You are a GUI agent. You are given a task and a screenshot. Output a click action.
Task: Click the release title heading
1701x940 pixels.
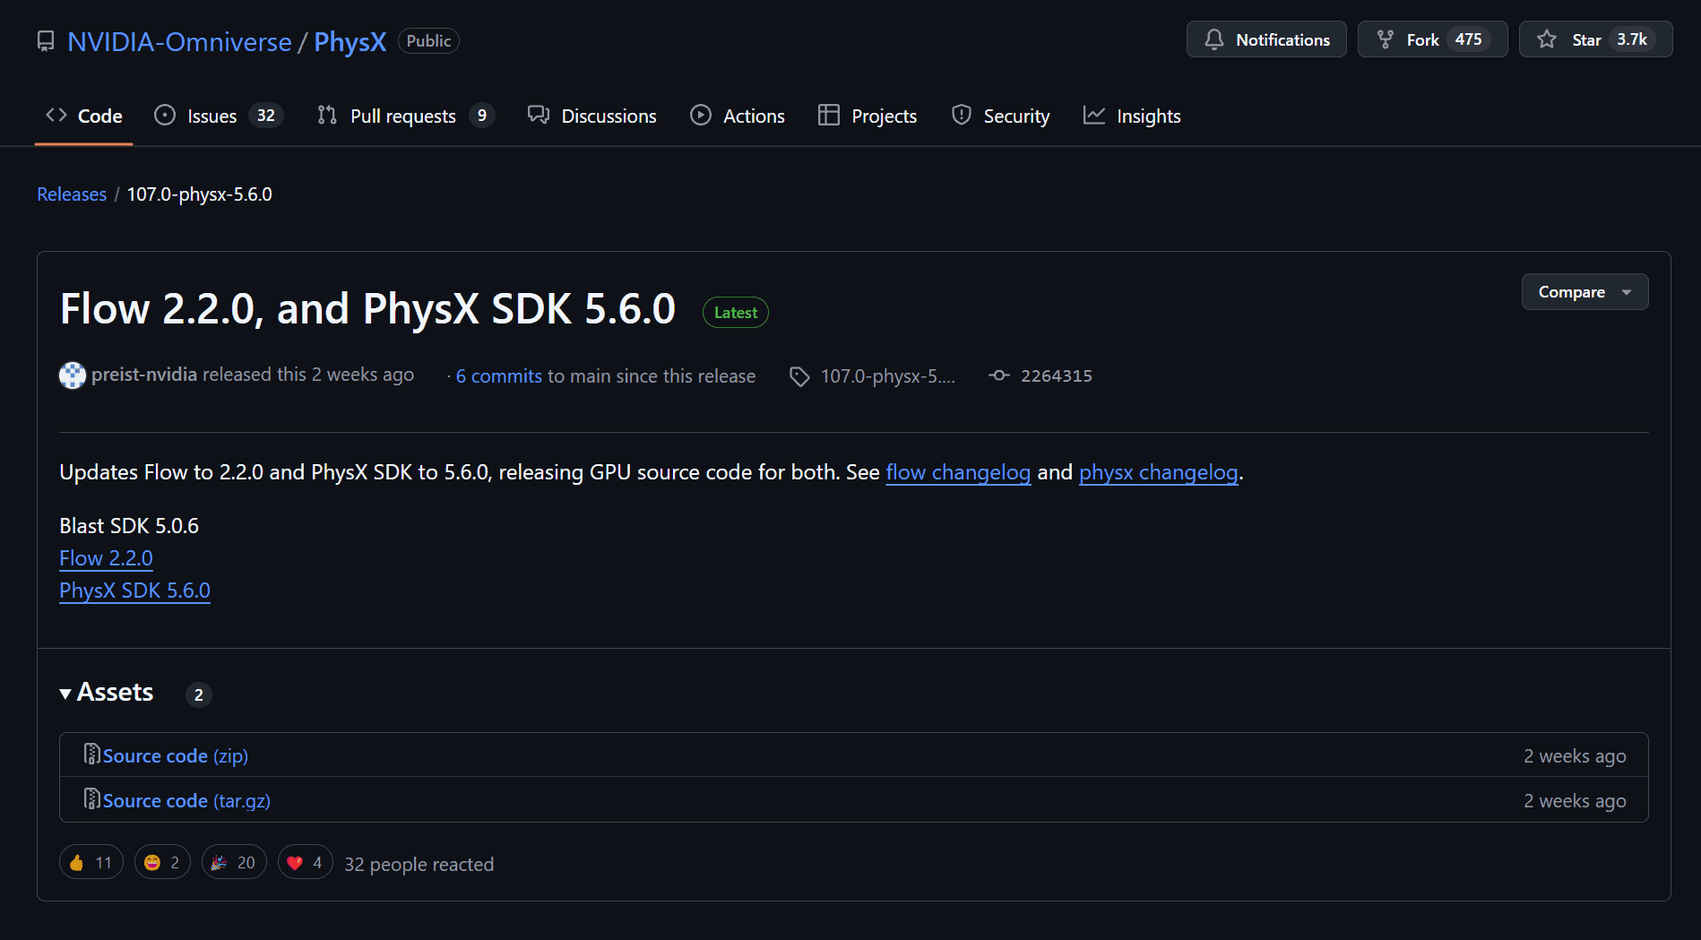point(367,308)
